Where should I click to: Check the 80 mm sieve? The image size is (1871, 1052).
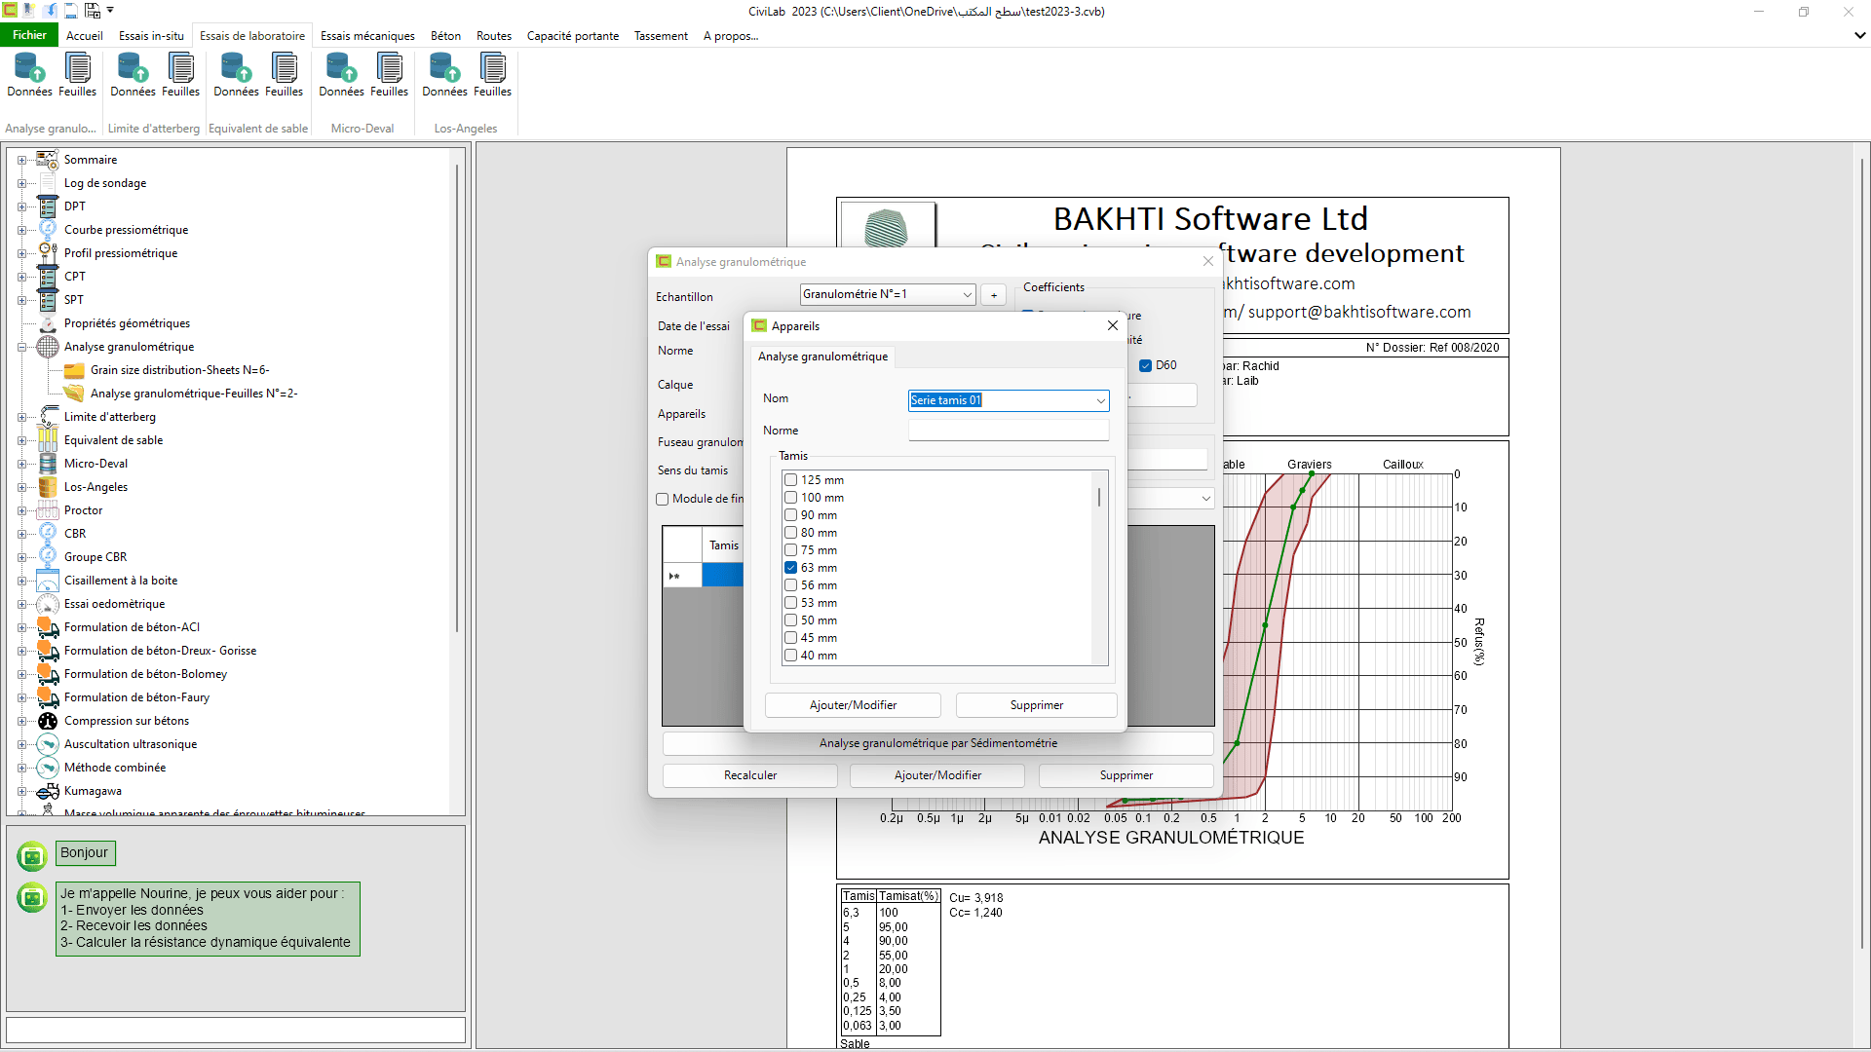point(791,533)
